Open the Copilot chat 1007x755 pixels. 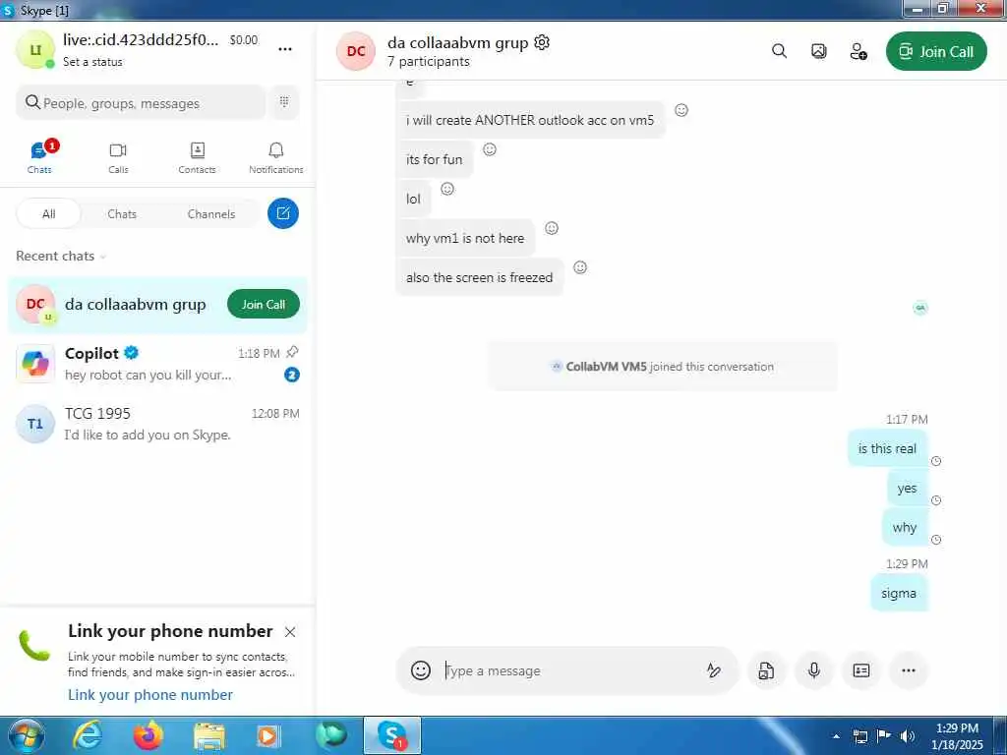click(157, 364)
